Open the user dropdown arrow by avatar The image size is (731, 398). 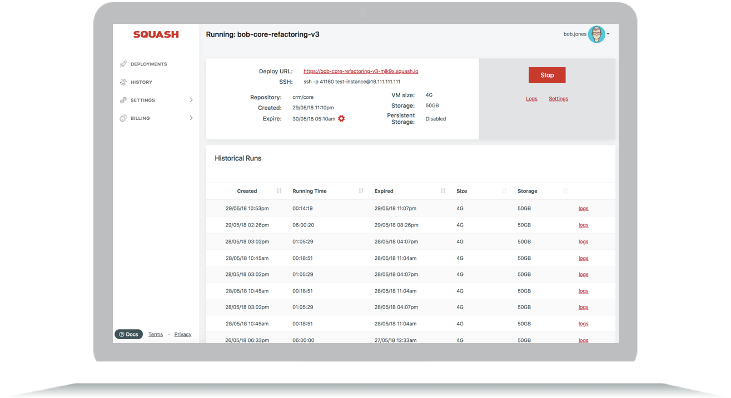point(608,34)
